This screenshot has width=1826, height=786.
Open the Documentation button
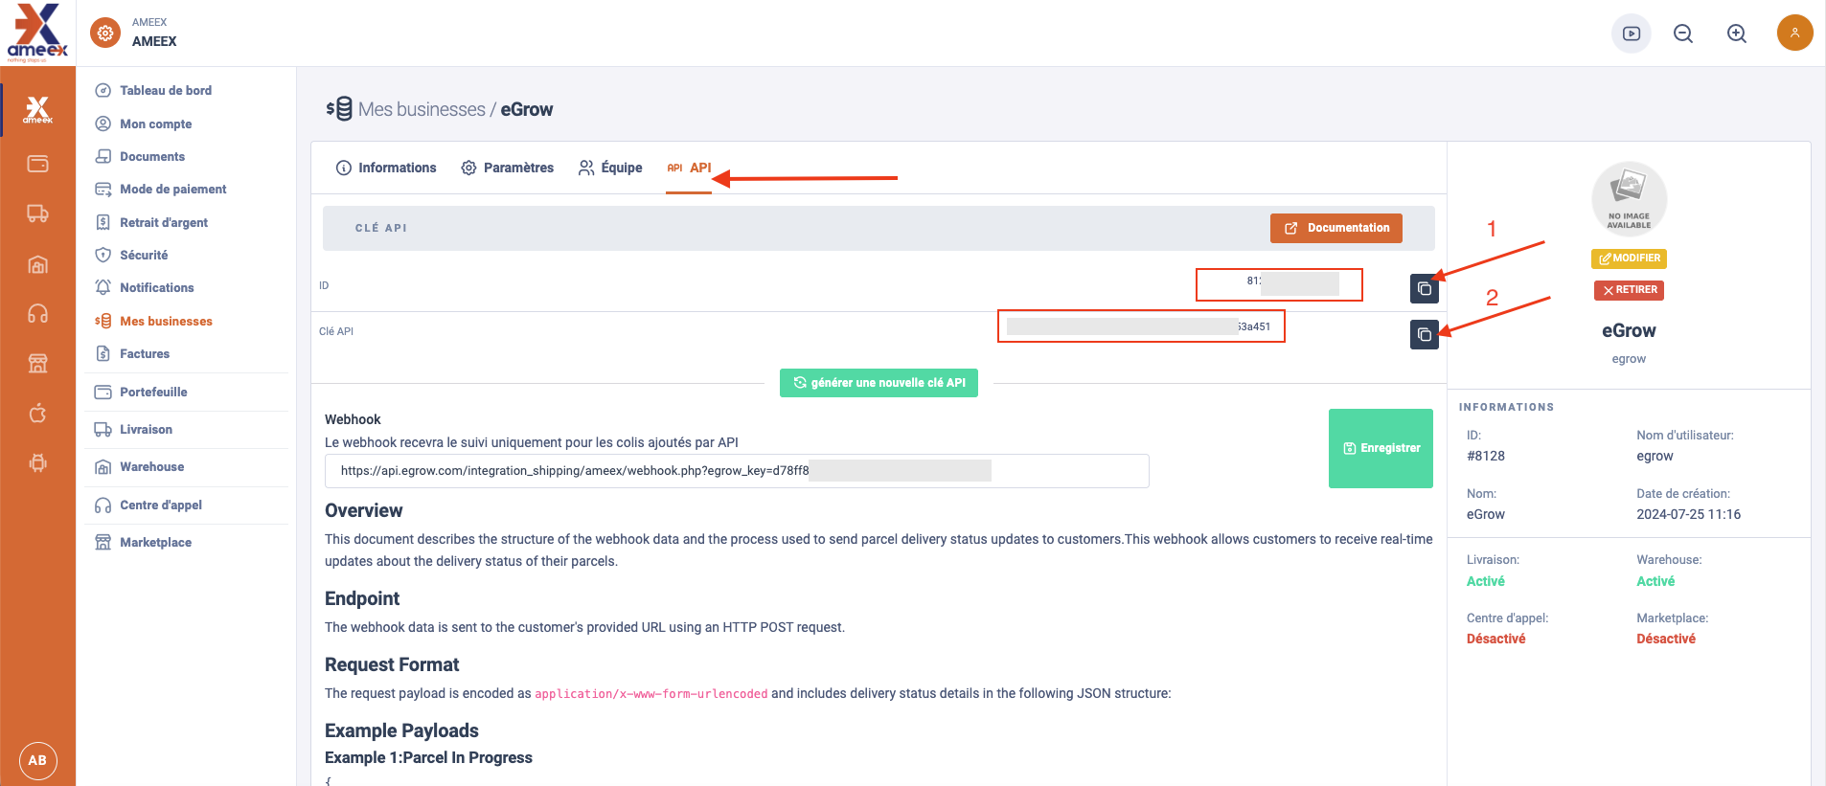(x=1335, y=228)
